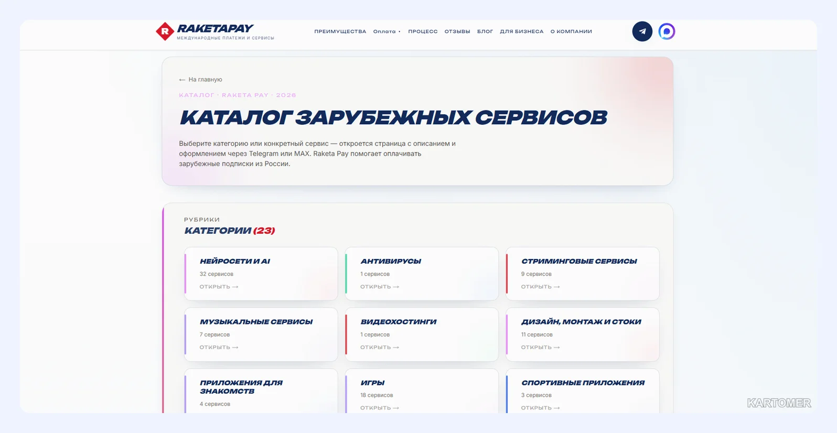
Task: Go to ПРЕИМУЩЕСТВА section
Action: pos(340,31)
